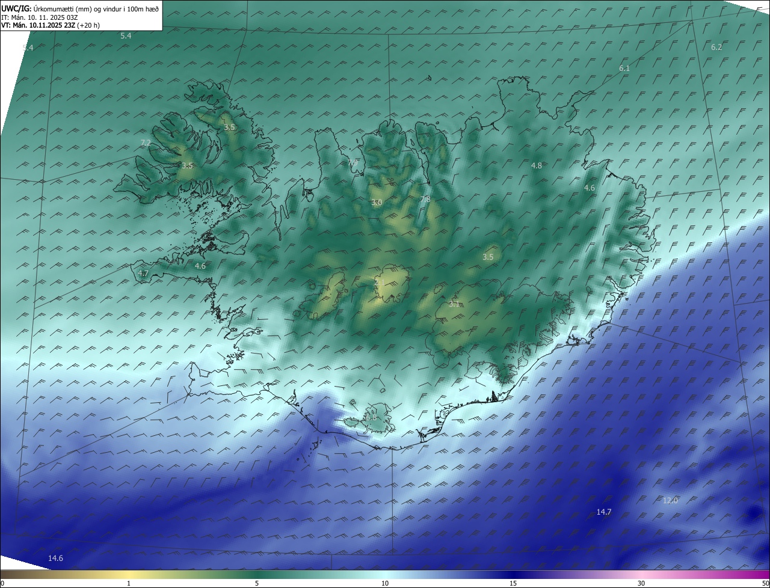
Task: Click the color scale tick labeled 15
Action: [513, 583]
